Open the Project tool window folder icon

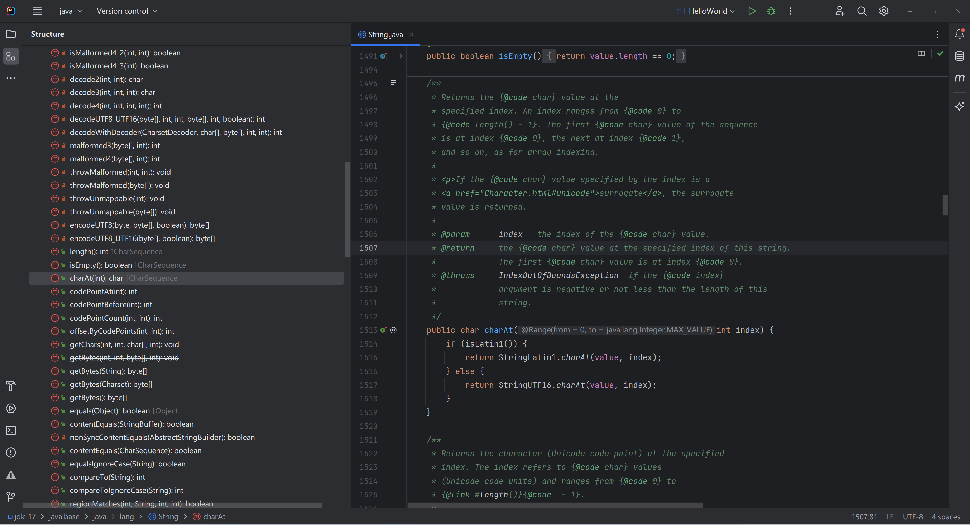click(x=11, y=34)
